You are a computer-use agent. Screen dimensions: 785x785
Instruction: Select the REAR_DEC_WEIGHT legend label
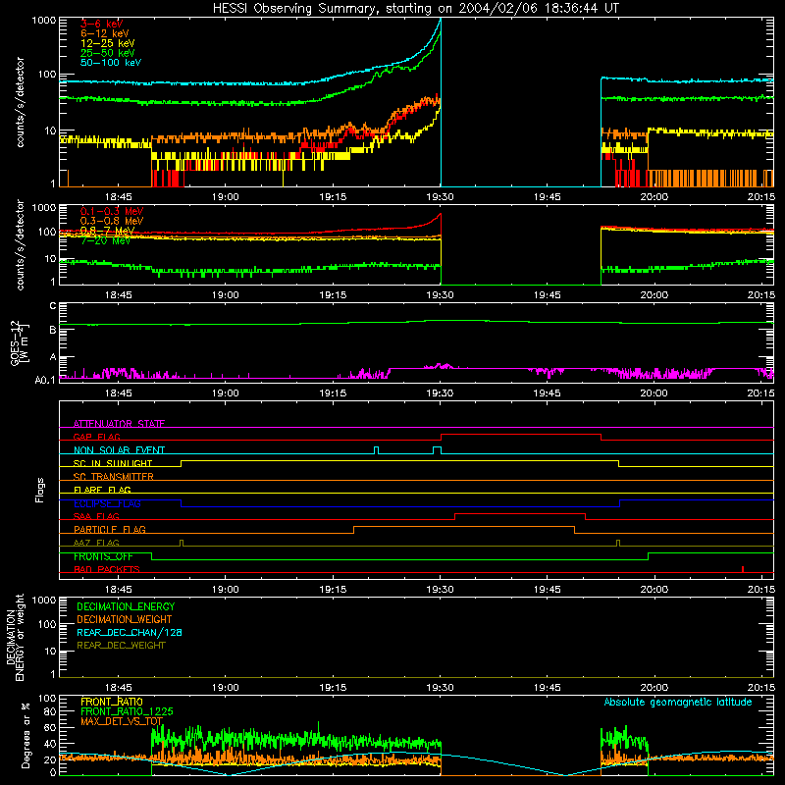[x=121, y=646]
